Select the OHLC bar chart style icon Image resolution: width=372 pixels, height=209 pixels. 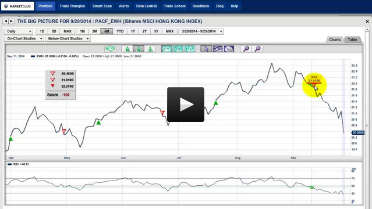(190, 49)
